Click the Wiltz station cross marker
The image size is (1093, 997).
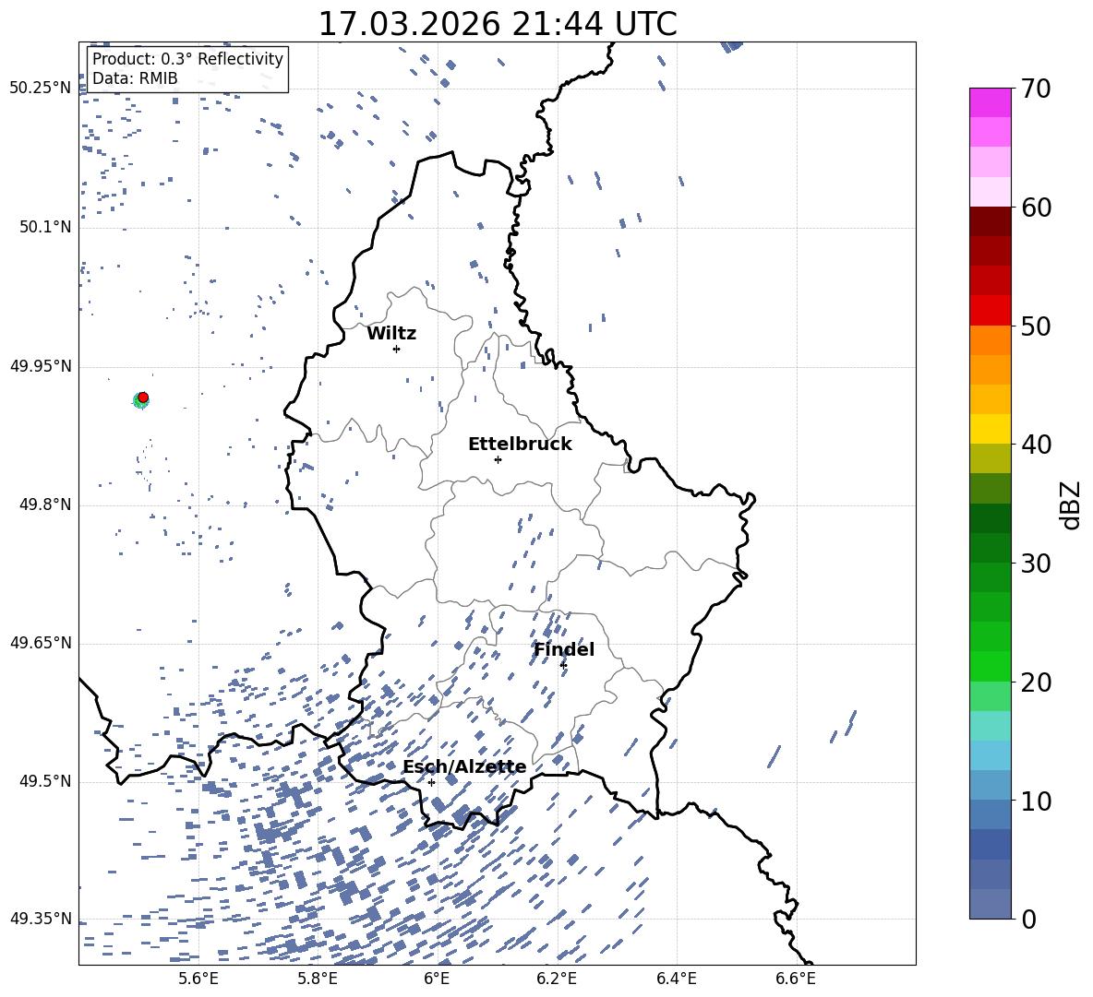[x=397, y=349]
